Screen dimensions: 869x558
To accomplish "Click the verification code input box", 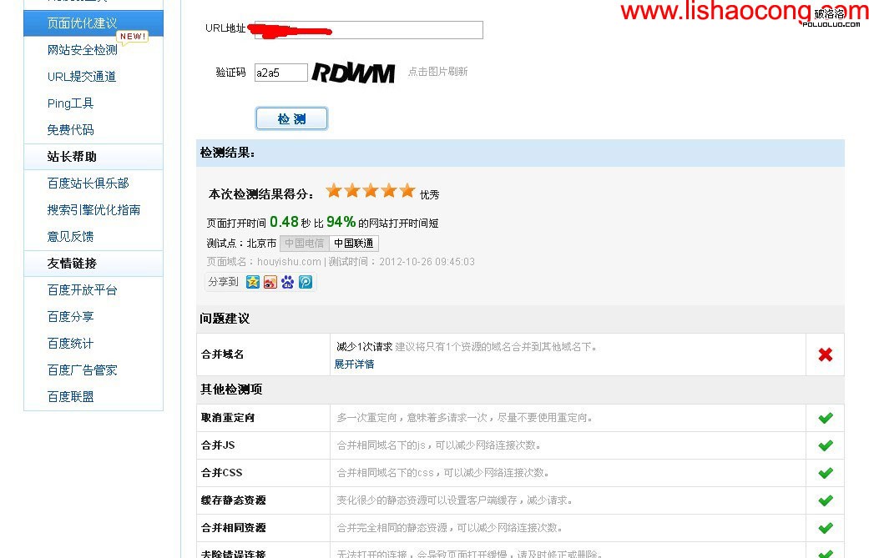I will pyautogui.click(x=280, y=73).
